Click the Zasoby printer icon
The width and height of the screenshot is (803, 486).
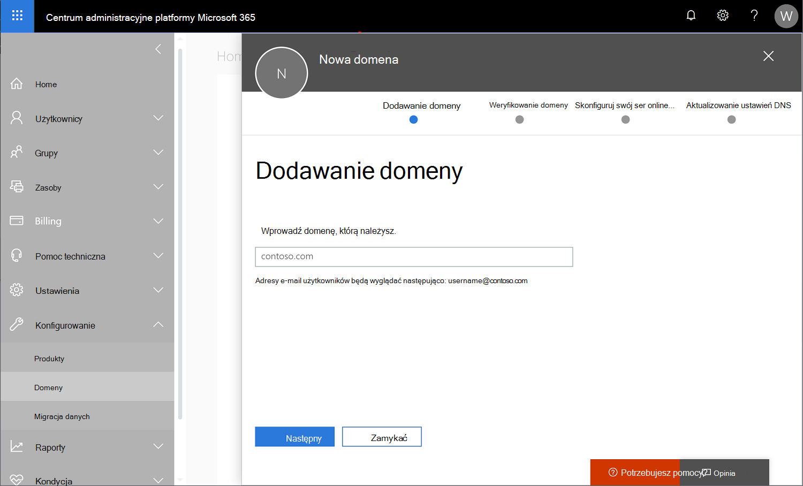click(17, 186)
